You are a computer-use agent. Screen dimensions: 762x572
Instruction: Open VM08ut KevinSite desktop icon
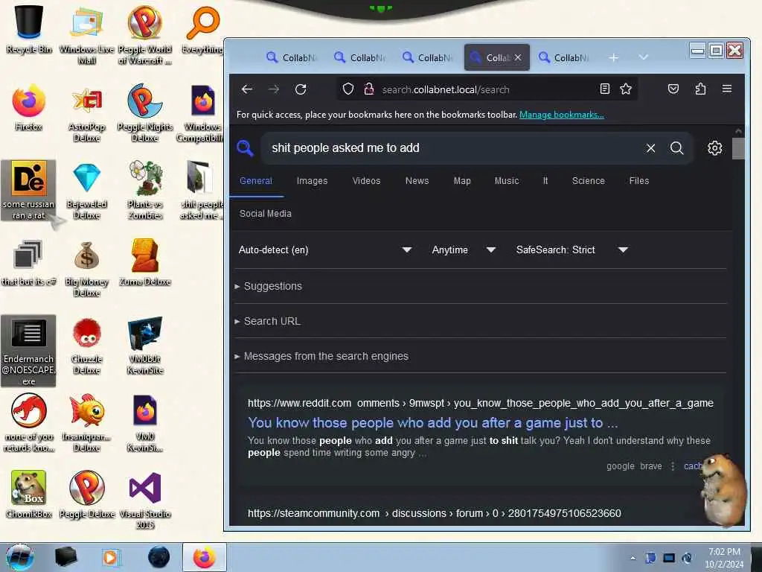[x=145, y=346]
